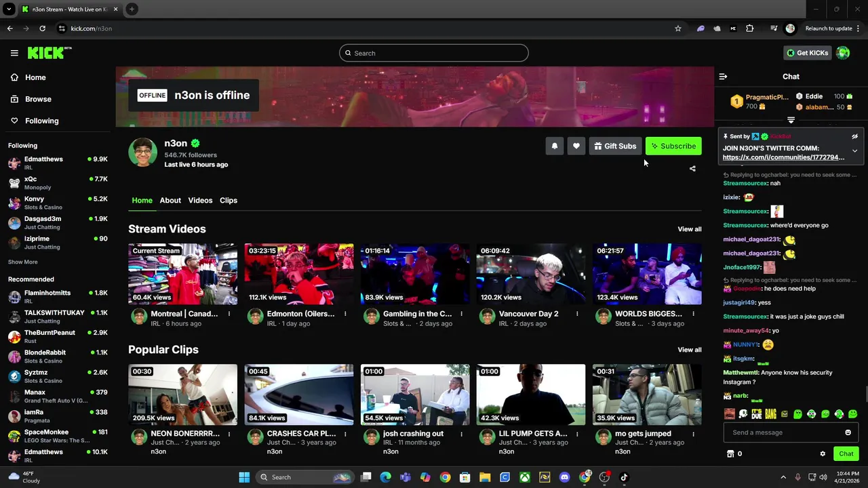Open chat settings gear

pyautogui.click(x=823, y=454)
